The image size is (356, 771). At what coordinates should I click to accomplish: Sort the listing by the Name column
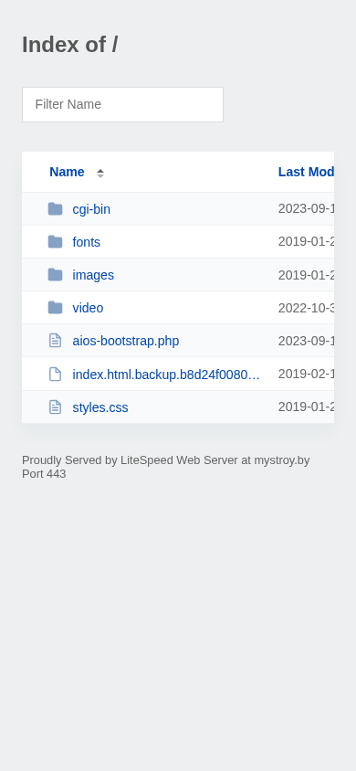click(x=67, y=172)
